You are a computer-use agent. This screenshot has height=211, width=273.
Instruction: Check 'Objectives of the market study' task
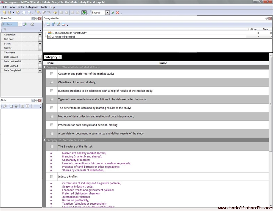tap(52, 82)
